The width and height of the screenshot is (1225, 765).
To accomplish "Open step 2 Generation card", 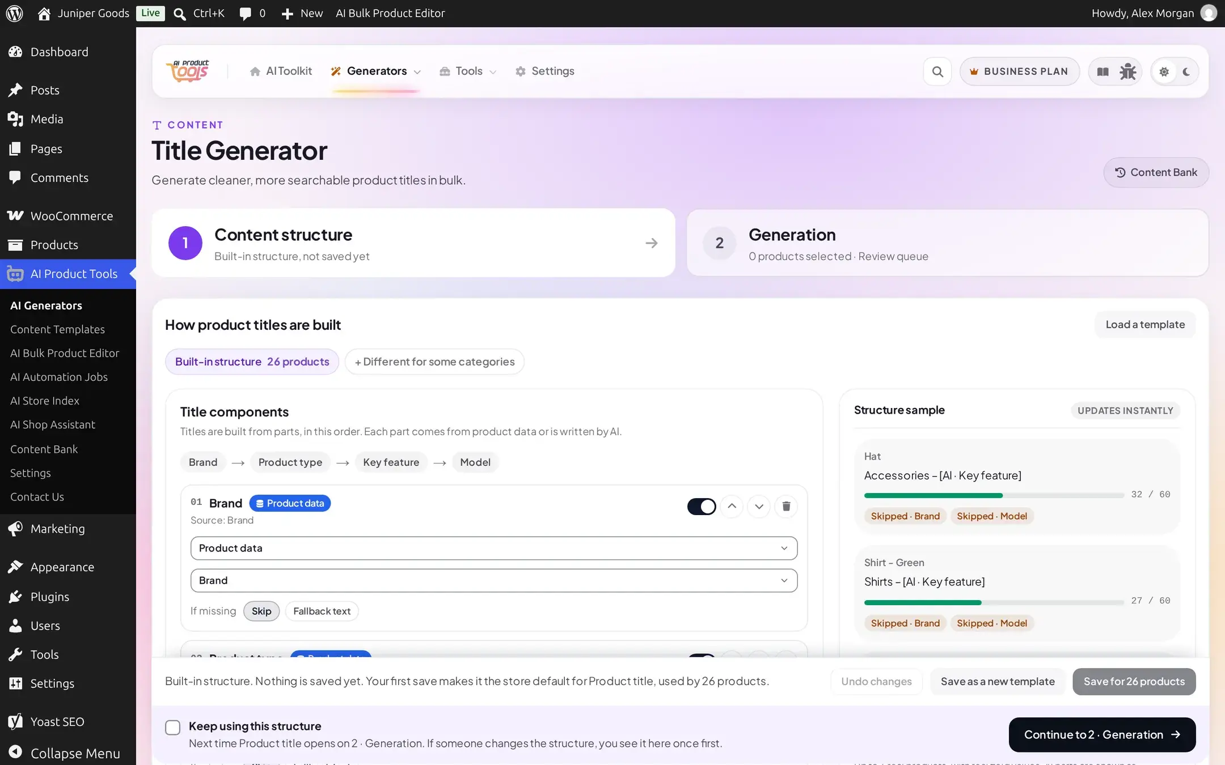I will click(x=948, y=243).
